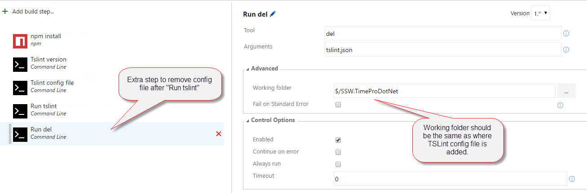Image resolution: width=587 pixels, height=193 pixels.
Task: Uncheck the Enabled checkbox
Action: pos(338,140)
